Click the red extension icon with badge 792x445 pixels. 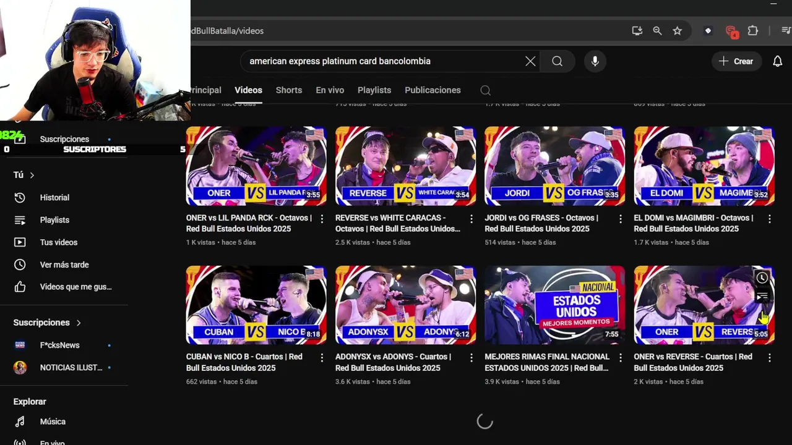point(731,32)
